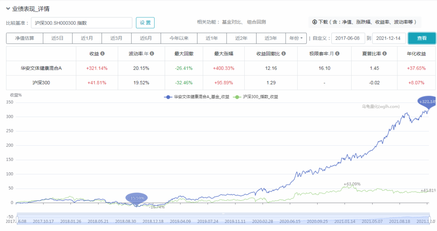Select the 今年以来 period tab

click(179, 38)
